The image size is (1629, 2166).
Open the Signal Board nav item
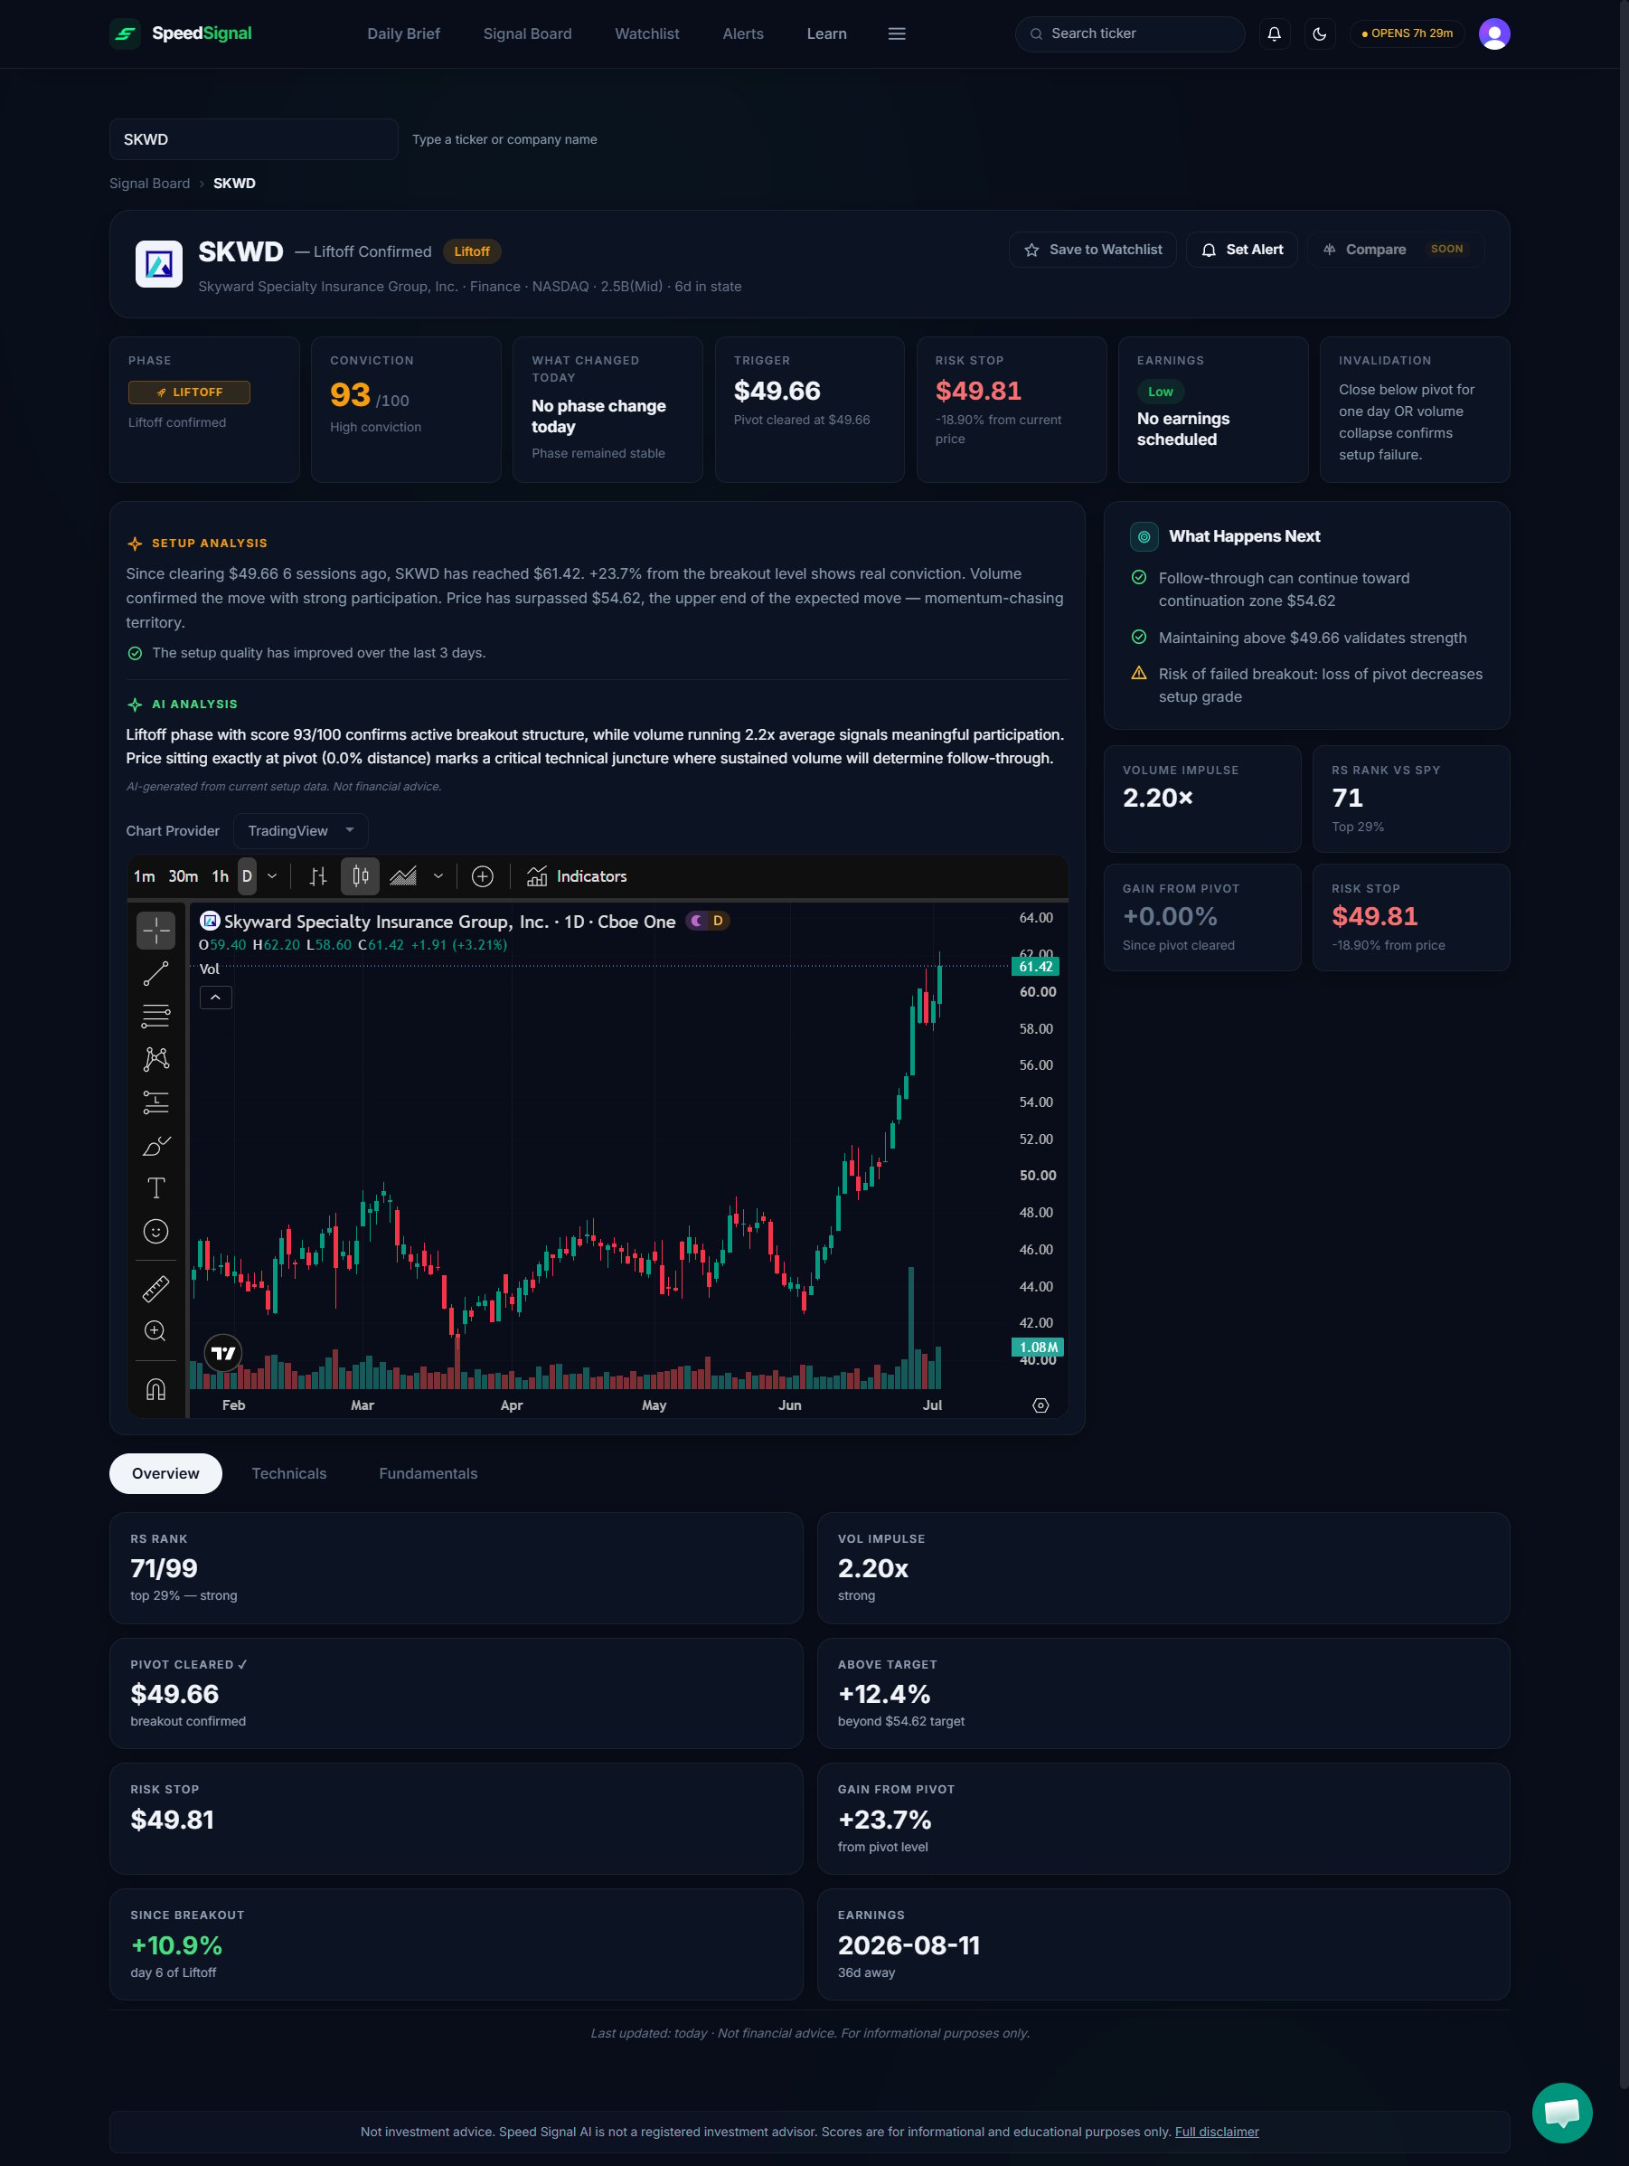point(528,34)
